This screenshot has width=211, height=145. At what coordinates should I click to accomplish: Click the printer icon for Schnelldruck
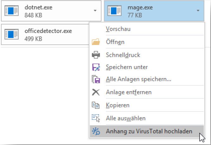[x=96, y=55]
